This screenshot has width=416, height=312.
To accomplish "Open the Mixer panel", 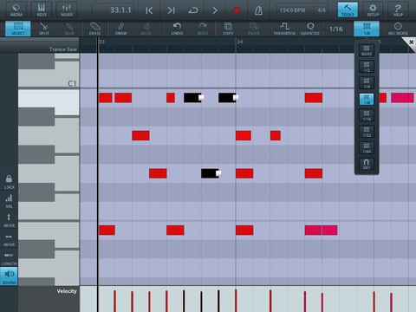I will 67,10.
